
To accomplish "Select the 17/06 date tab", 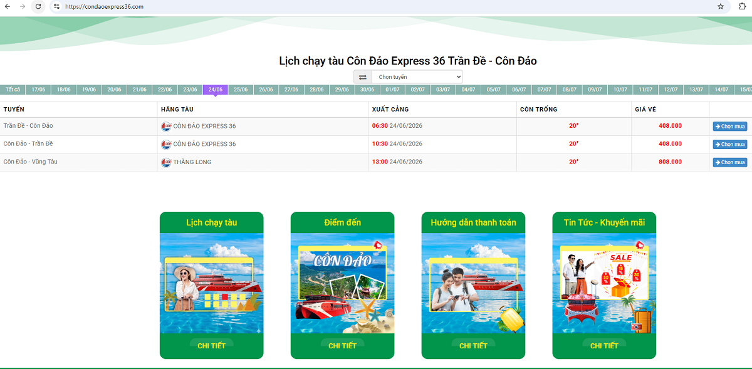I will 38,90.
